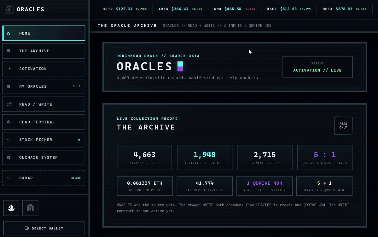
Task: Click the Read Only badge
Action: pyautogui.click(x=343, y=126)
